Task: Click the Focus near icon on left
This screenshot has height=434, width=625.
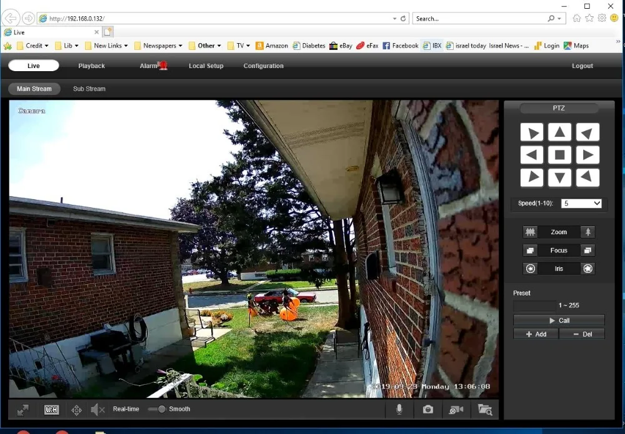Action: [530, 250]
